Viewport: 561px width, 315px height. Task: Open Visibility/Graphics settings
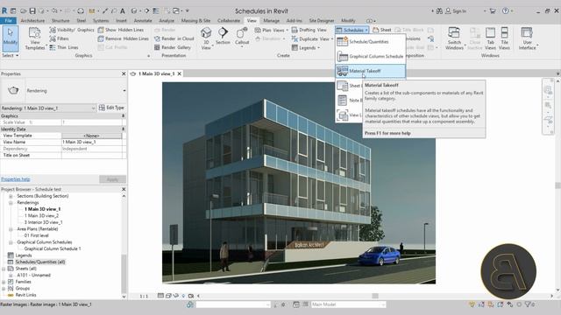[x=72, y=30]
